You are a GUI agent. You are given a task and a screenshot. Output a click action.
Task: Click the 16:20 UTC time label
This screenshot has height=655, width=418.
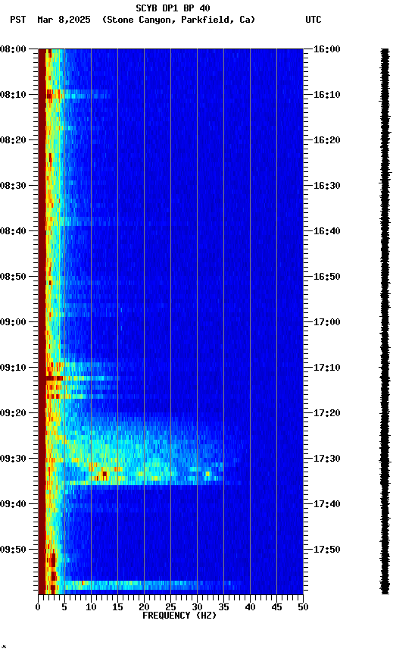click(327, 140)
